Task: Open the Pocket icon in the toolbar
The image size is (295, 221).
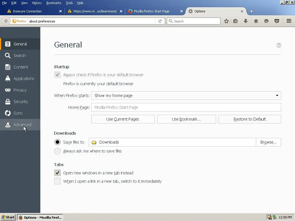Action: click(x=277, y=21)
